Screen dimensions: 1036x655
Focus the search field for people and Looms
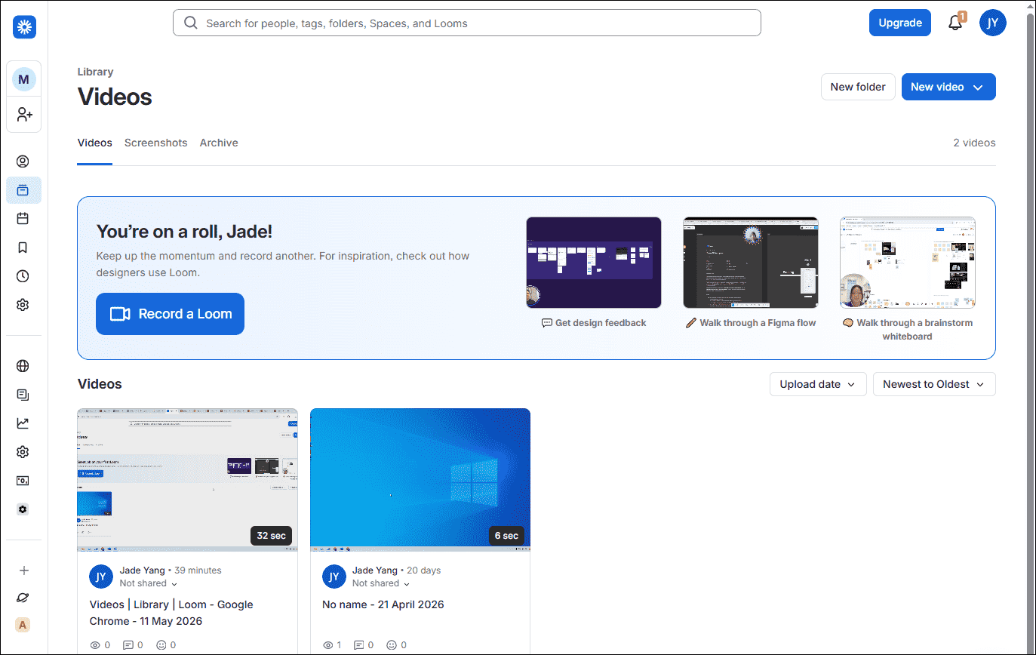pos(467,23)
